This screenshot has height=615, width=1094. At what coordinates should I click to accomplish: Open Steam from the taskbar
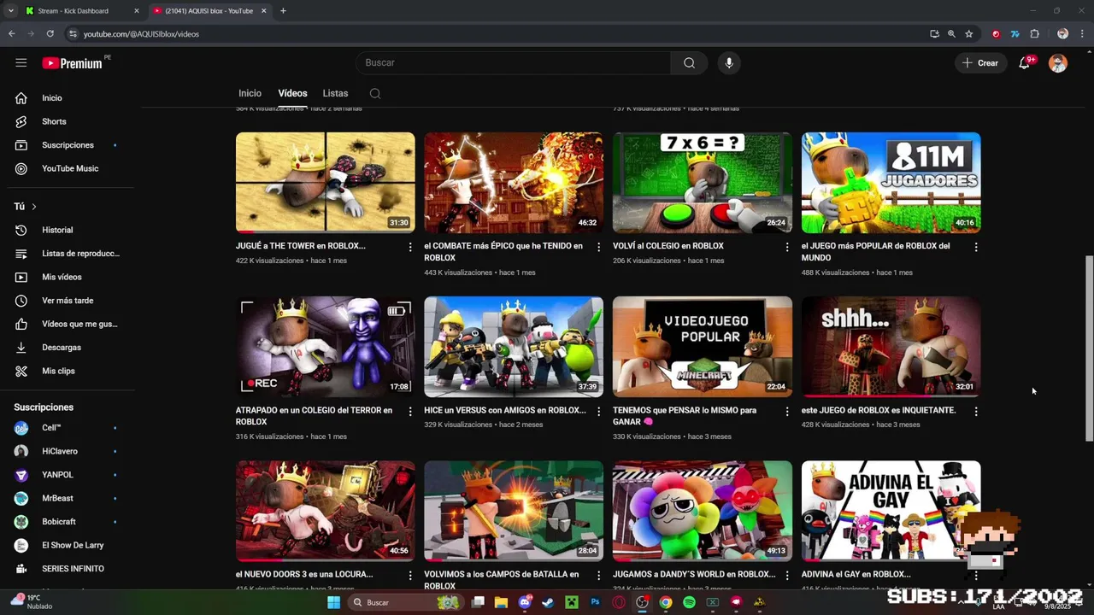pyautogui.click(x=548, y=602)
